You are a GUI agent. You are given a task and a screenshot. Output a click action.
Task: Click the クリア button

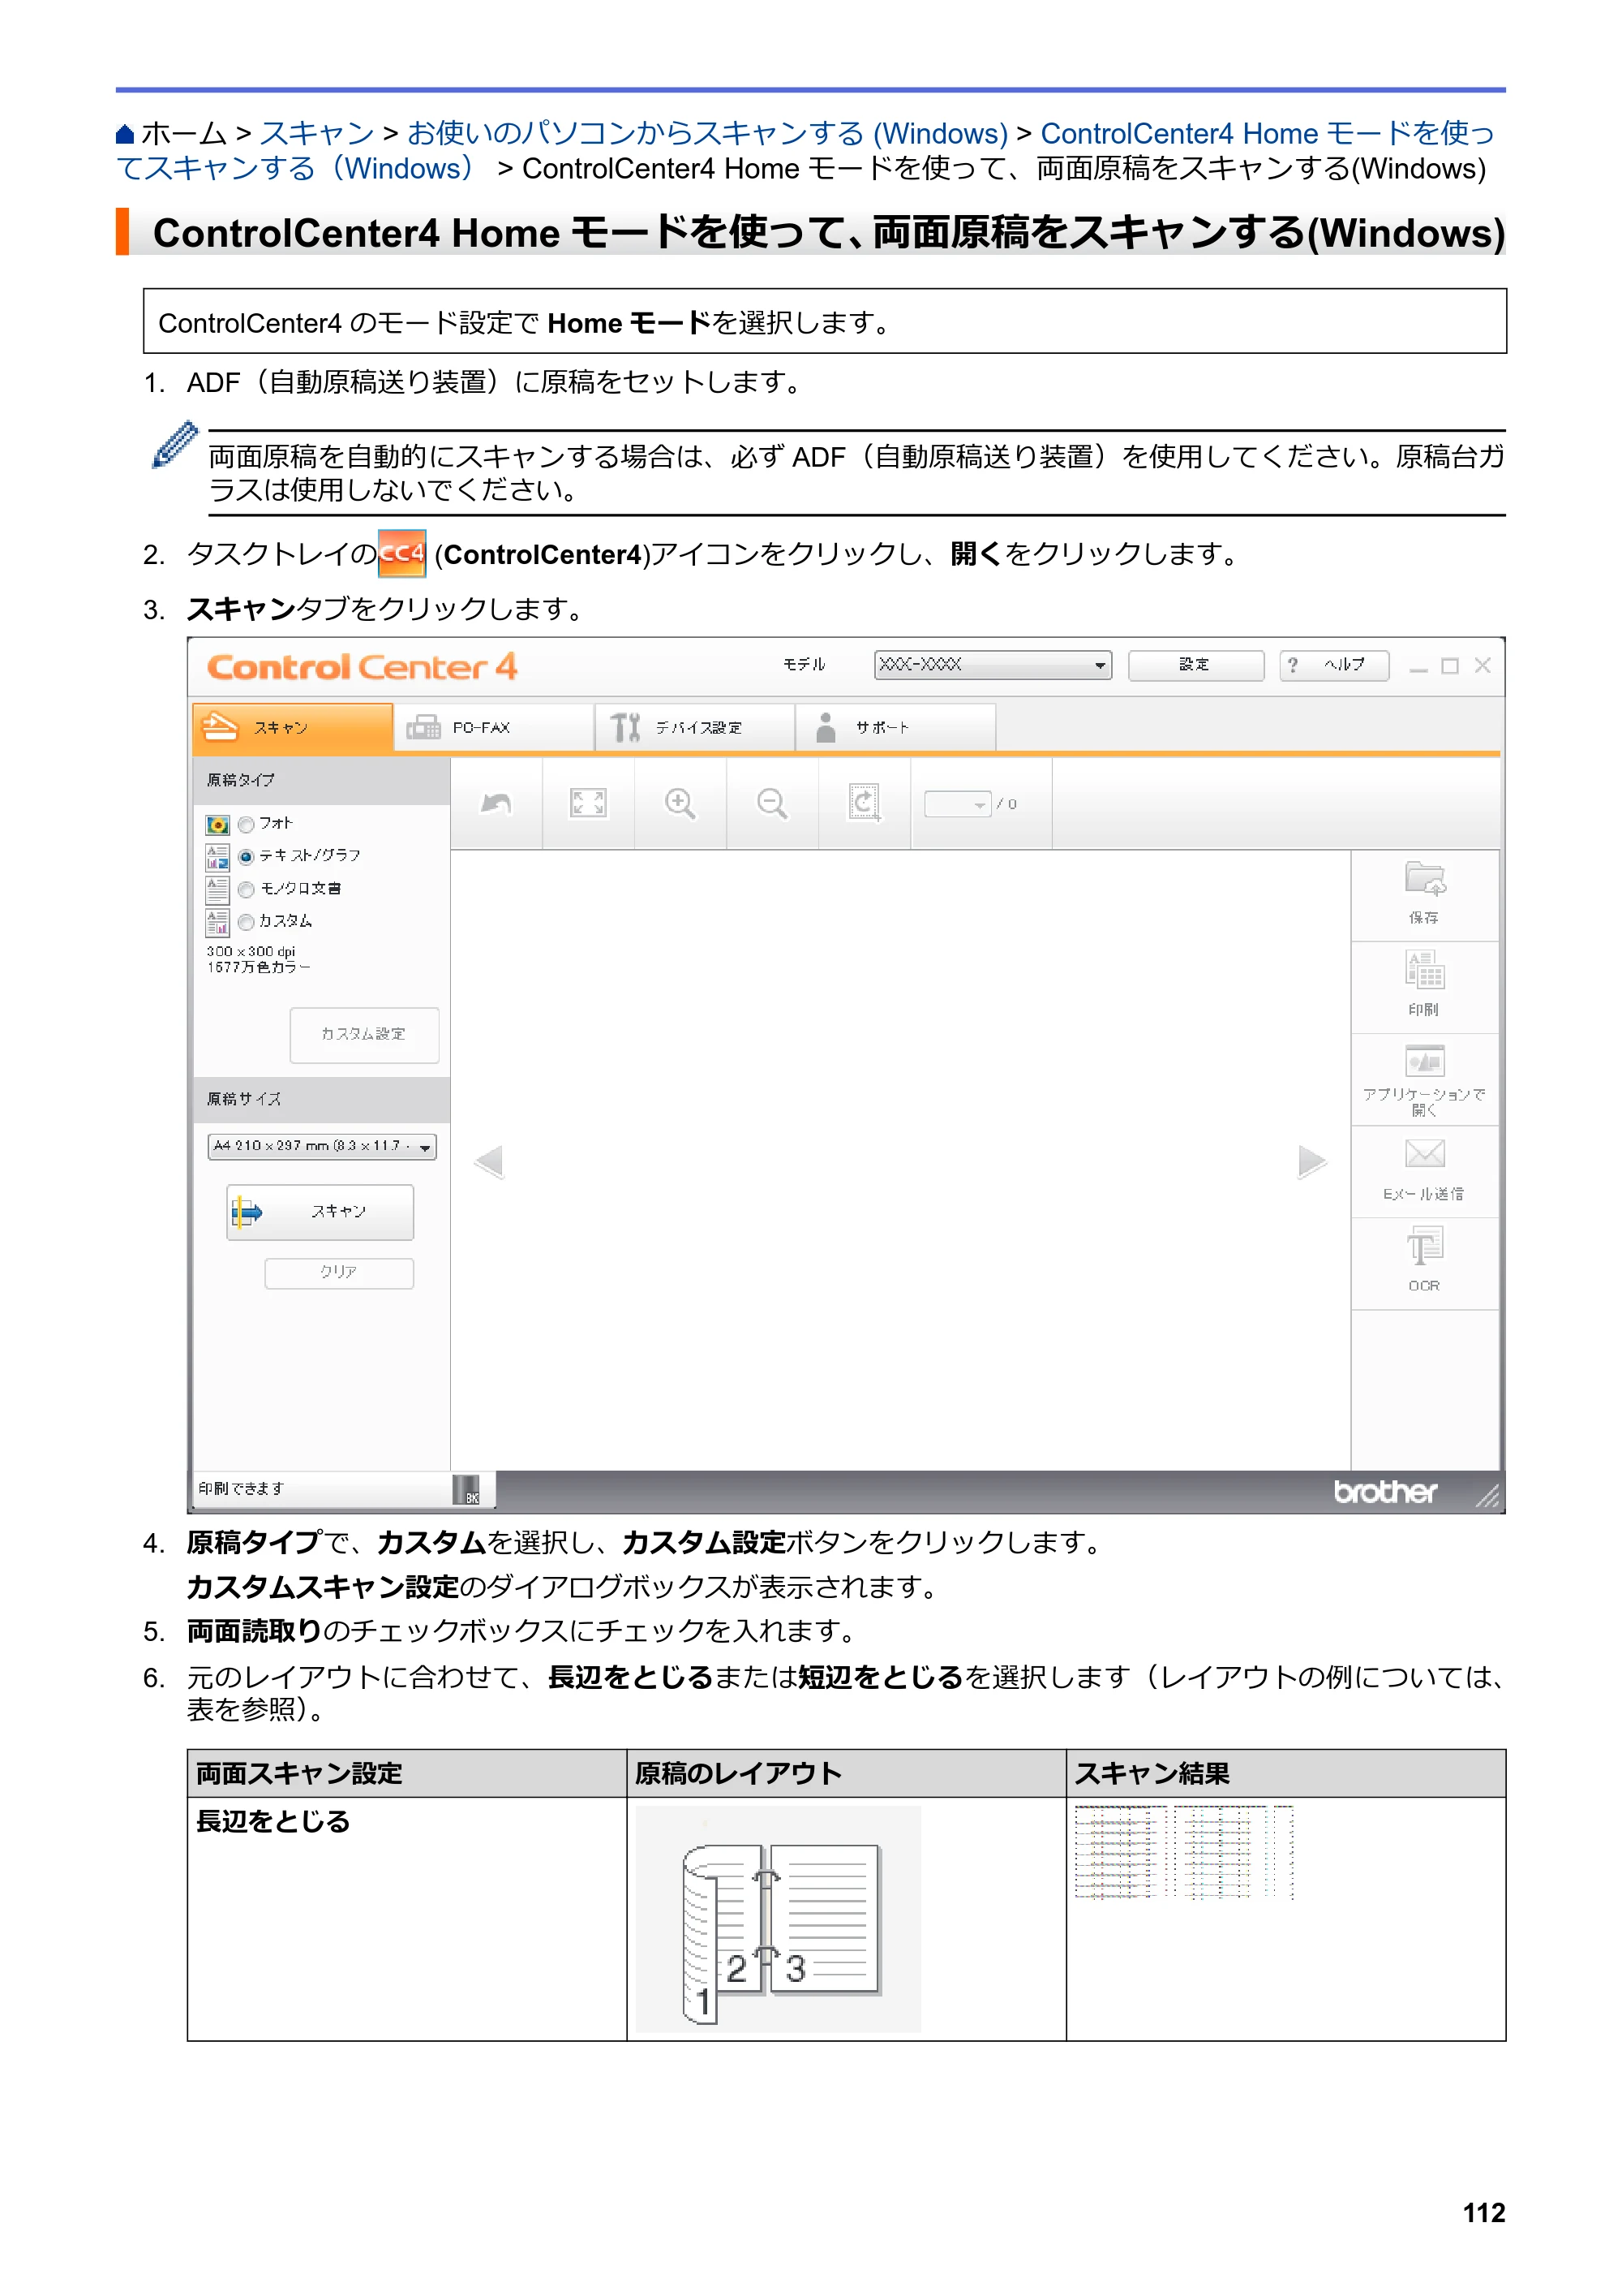click(339, 1273)
